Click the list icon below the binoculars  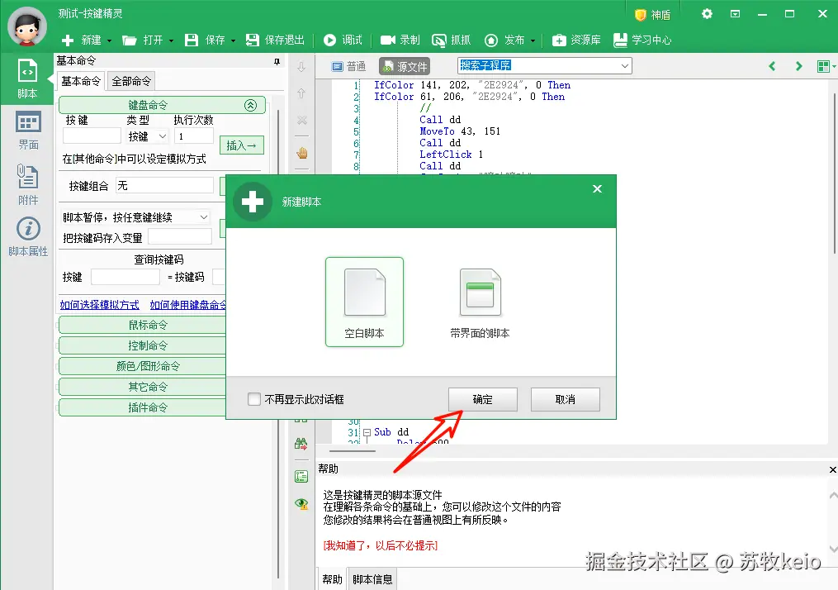(x=301, y=476)
